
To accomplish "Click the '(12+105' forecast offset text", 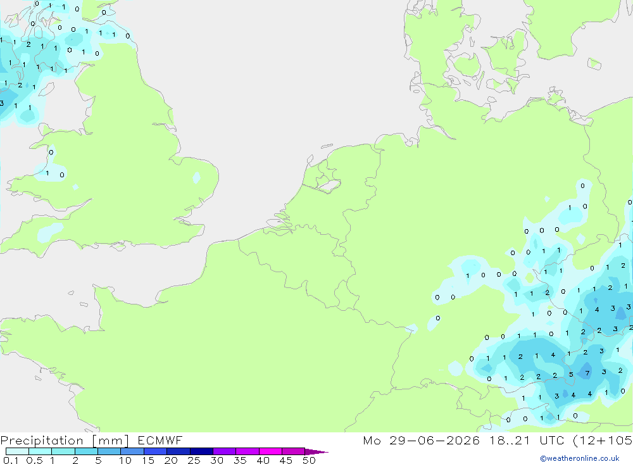I will 603,441.
